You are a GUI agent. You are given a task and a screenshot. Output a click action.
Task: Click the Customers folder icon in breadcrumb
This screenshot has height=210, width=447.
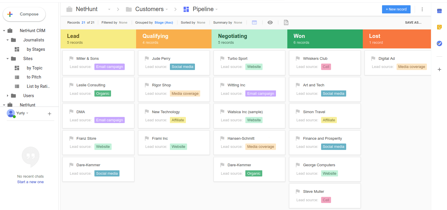pos(129,9)
